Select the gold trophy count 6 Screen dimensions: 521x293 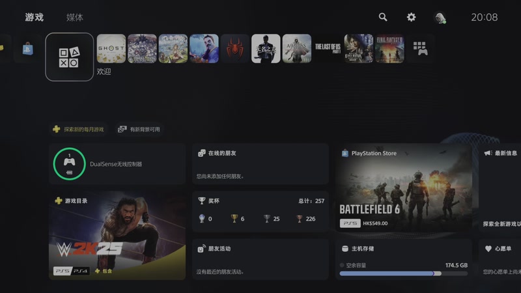tap(238, 219)
